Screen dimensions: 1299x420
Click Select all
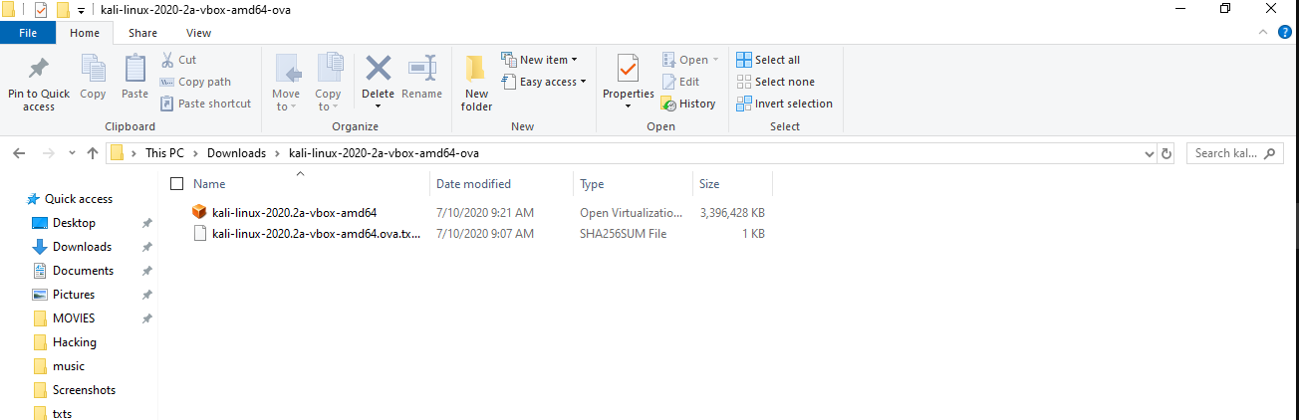pyautogui.click(x=768, y=60)
